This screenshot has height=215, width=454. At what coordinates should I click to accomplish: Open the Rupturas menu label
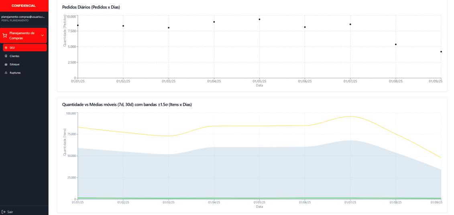[15, 73]
